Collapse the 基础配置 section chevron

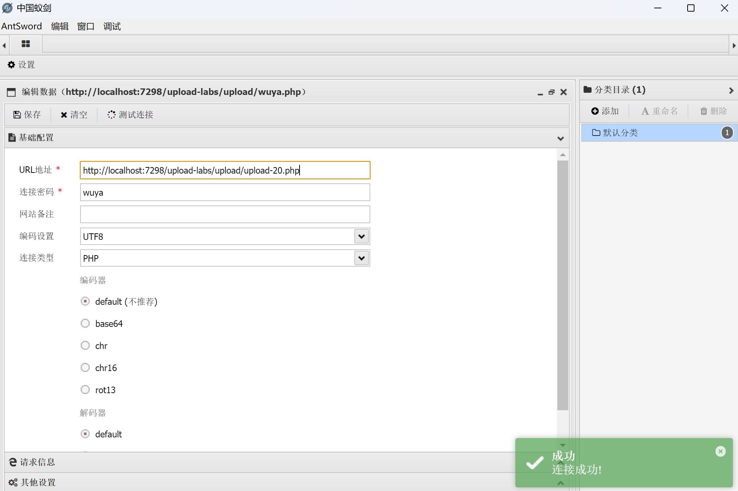click(x=560, y=138)
